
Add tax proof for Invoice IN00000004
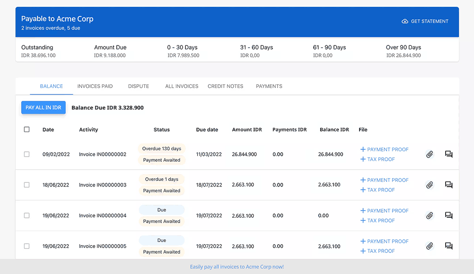[377, 220]
